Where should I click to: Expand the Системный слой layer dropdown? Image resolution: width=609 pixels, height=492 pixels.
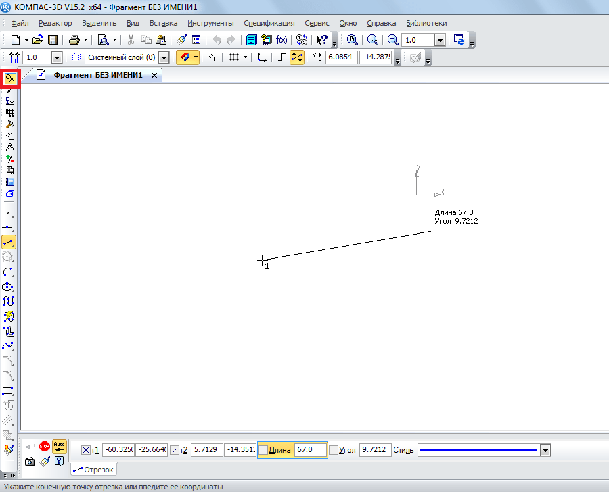click(163, 58)
